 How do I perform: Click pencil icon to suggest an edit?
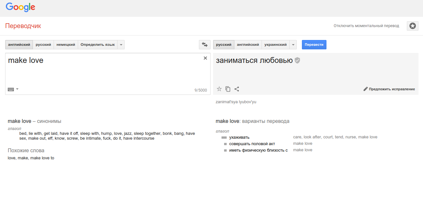click(366, 89)
